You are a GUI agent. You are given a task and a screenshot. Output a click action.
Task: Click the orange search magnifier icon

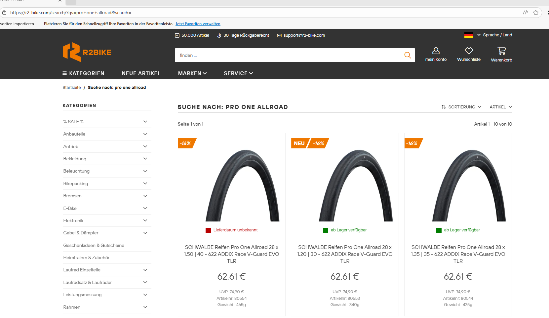408,55
